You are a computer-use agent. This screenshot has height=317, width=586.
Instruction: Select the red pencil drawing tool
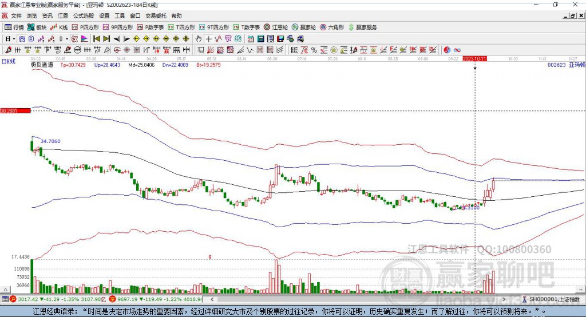pos(8,50)
